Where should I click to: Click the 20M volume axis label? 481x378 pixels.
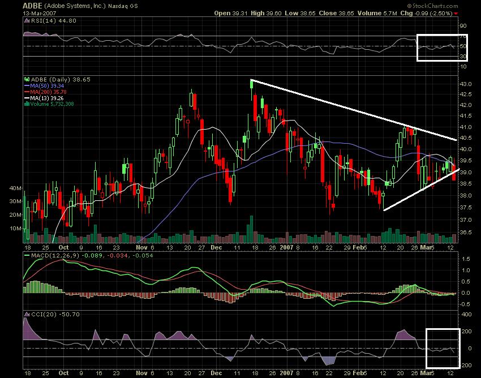point(15,215)
